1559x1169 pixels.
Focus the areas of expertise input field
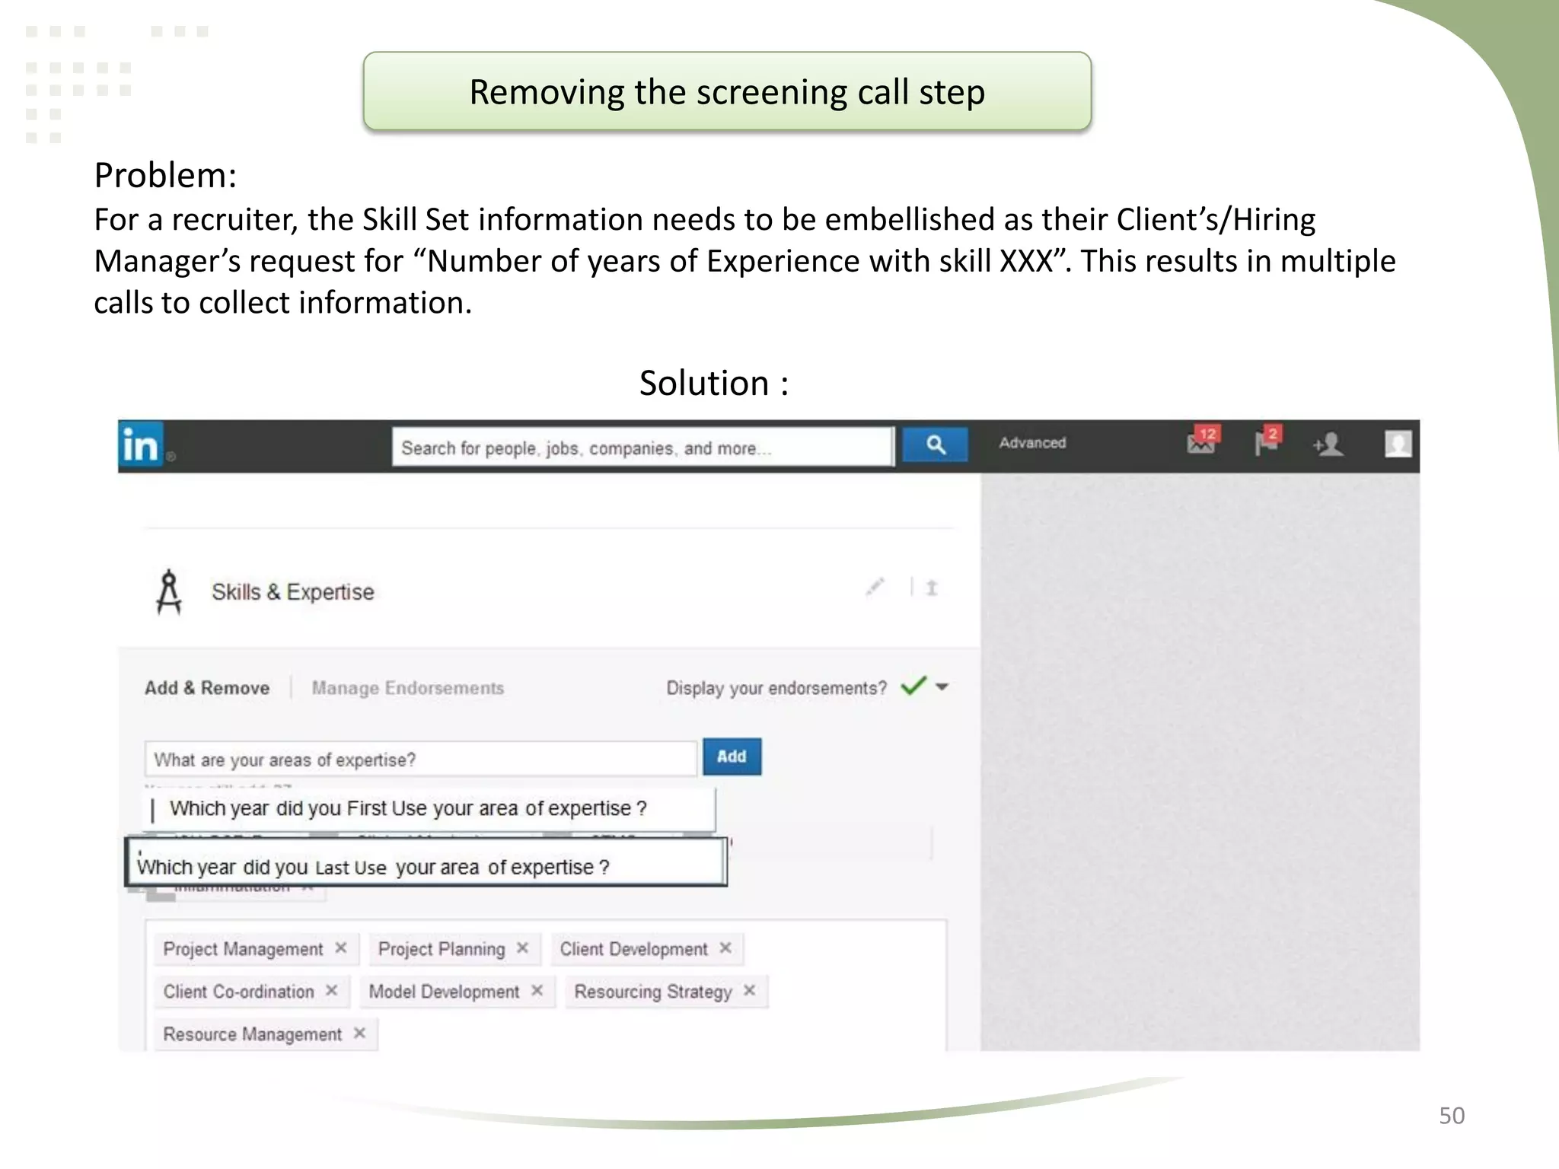click(x=421, y=759)
